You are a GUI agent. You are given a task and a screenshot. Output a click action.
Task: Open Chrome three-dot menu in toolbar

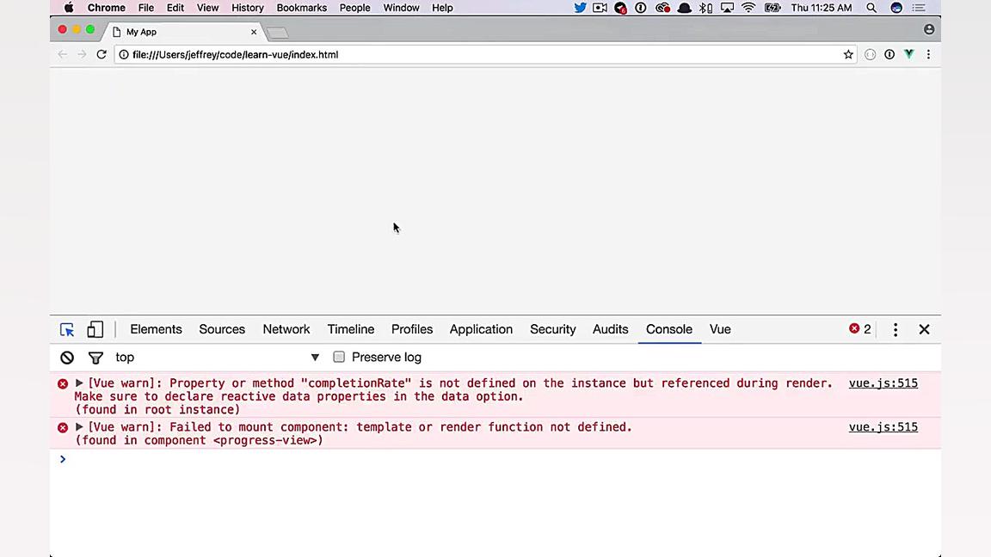928,54
